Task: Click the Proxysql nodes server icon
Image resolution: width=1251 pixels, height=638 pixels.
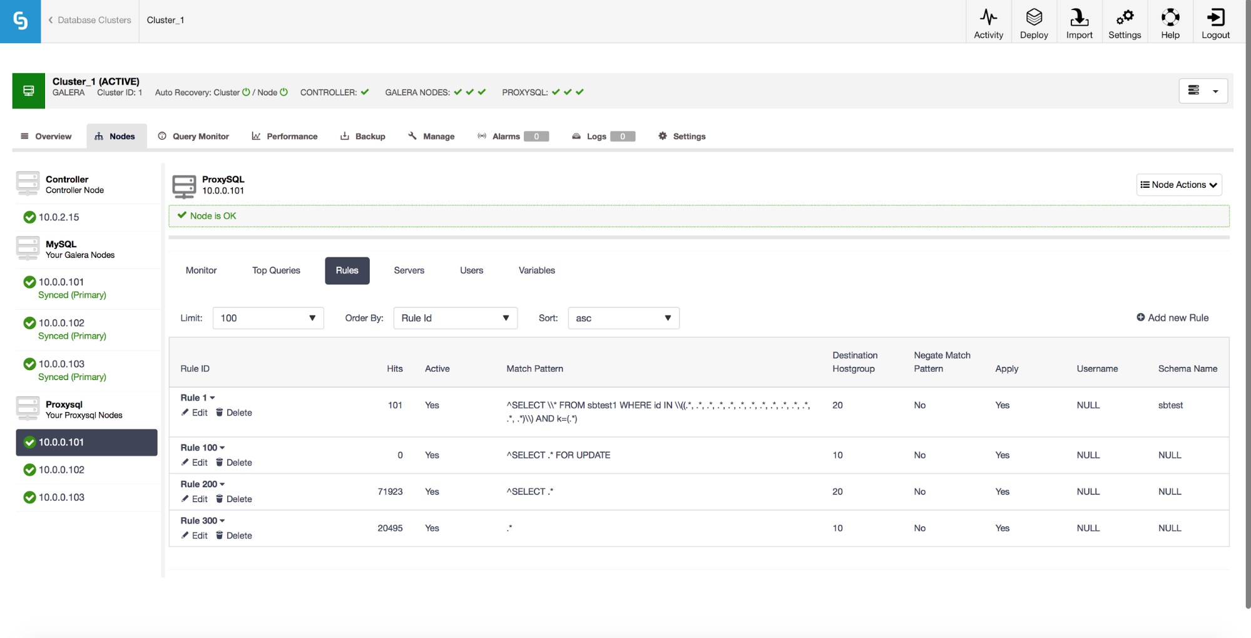Action: click(x=28, y=408)
